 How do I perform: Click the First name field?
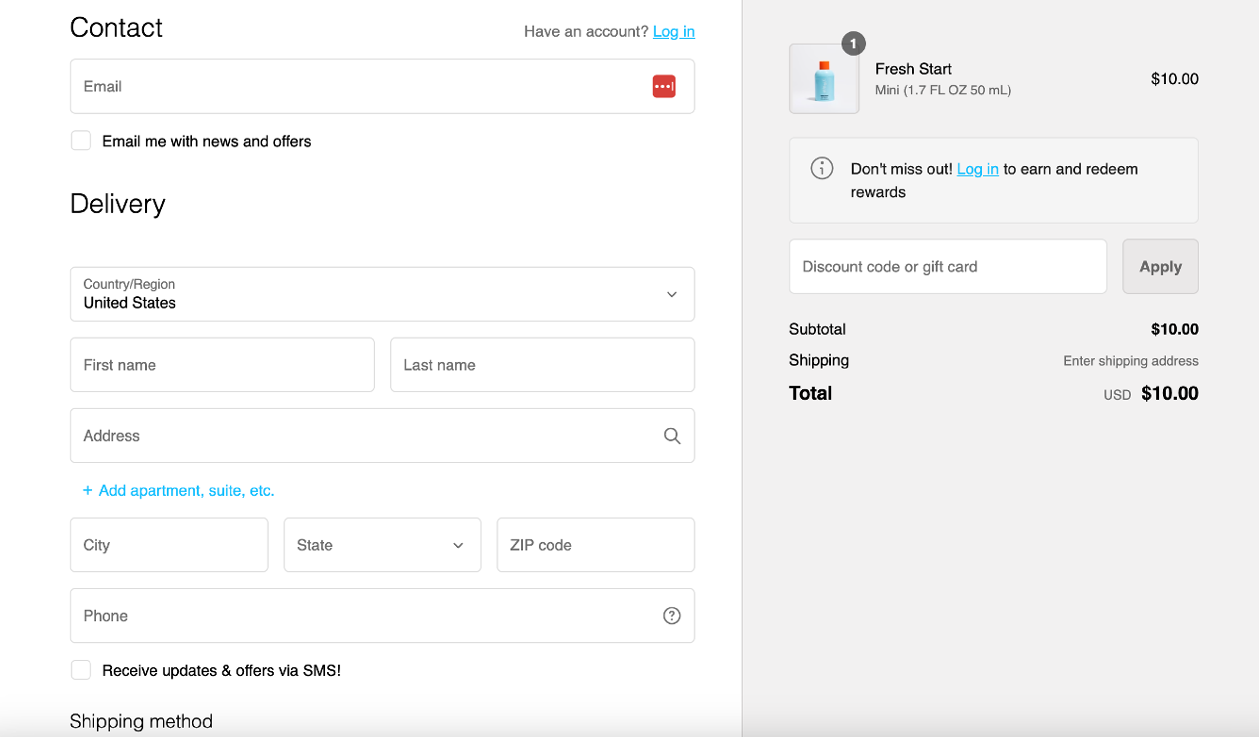[222, 365]
